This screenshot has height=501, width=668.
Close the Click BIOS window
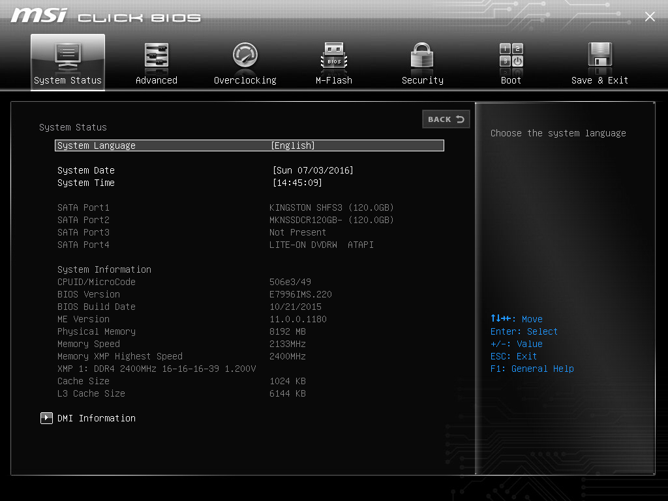pos(650,16)
